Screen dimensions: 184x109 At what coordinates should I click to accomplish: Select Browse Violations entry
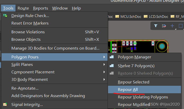55,32
